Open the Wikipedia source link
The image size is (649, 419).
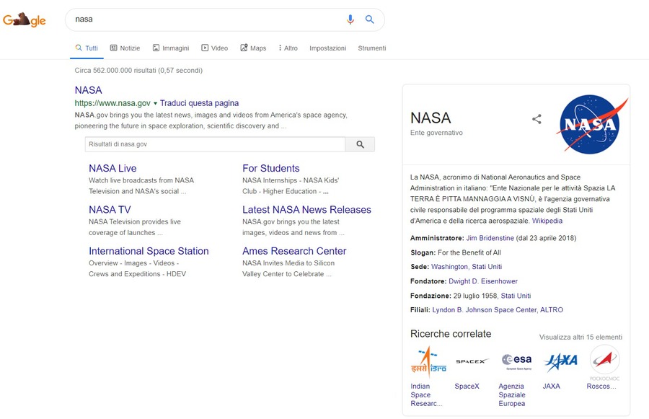[x=547, y=221]
